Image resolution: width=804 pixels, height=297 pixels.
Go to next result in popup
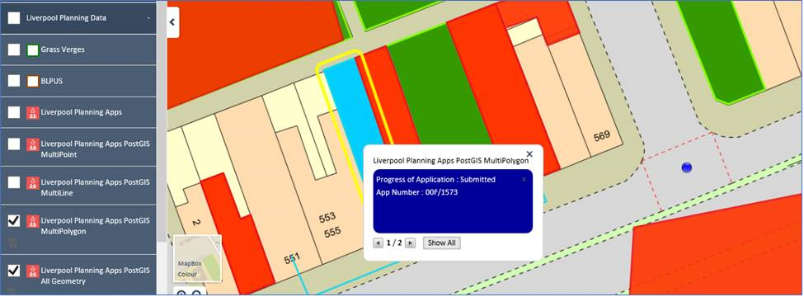pyautogui.click(x=410, y=243)
